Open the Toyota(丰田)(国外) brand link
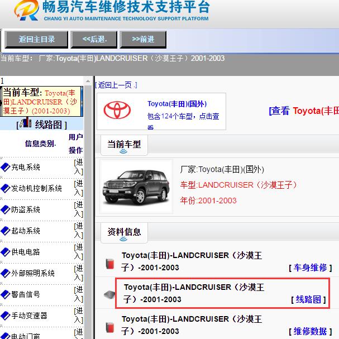Screen dimensions: 339x339 tap(177, 104)
